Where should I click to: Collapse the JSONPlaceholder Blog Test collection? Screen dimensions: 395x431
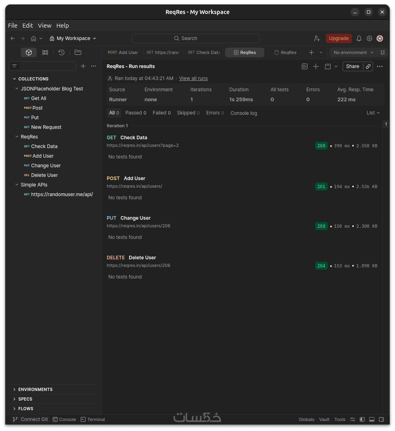pyautogui.click(x=17, y=89)
